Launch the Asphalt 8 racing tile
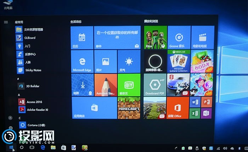This screenshot has width=248, height=152. coord(178,85)
